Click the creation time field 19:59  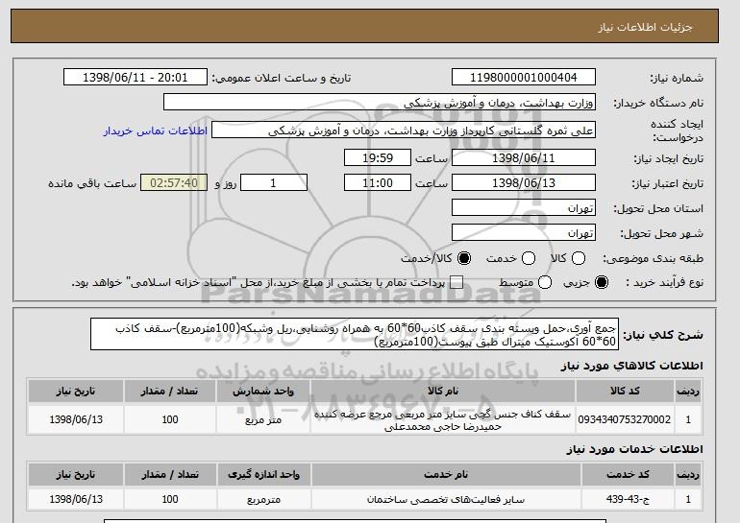[378, 157]
